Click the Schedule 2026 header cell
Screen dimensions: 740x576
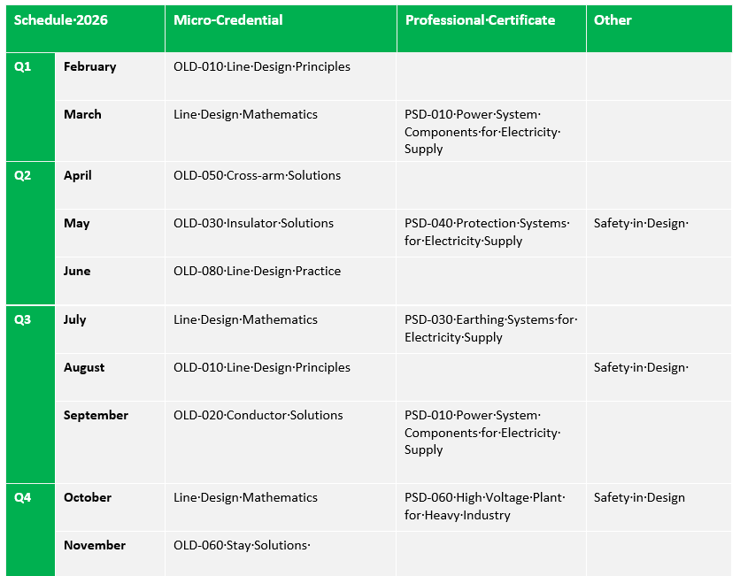point(60,19)
